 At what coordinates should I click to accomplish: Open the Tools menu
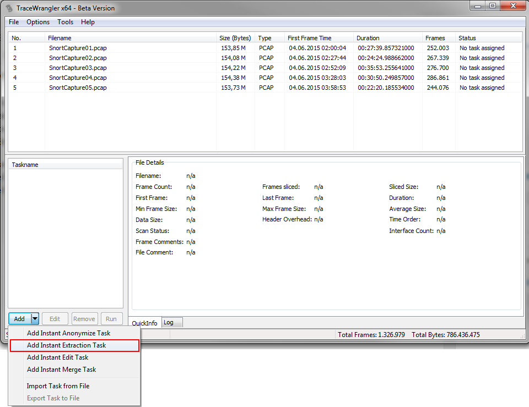point(65,22)
